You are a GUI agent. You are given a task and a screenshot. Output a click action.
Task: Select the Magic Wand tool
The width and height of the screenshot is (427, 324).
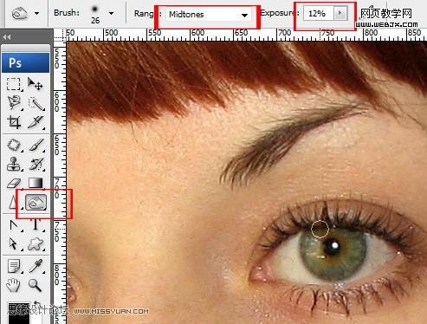point(36,104)
